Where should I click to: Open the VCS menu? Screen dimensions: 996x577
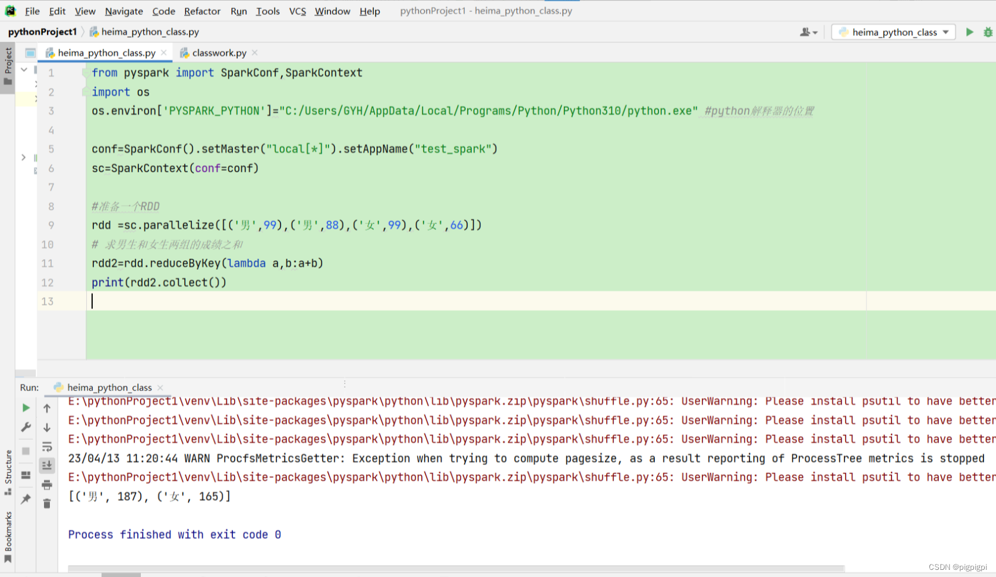point(297,11)
